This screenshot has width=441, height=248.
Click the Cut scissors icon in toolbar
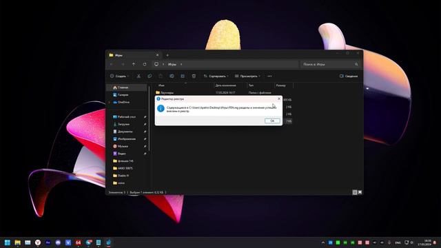click(139, 76)
